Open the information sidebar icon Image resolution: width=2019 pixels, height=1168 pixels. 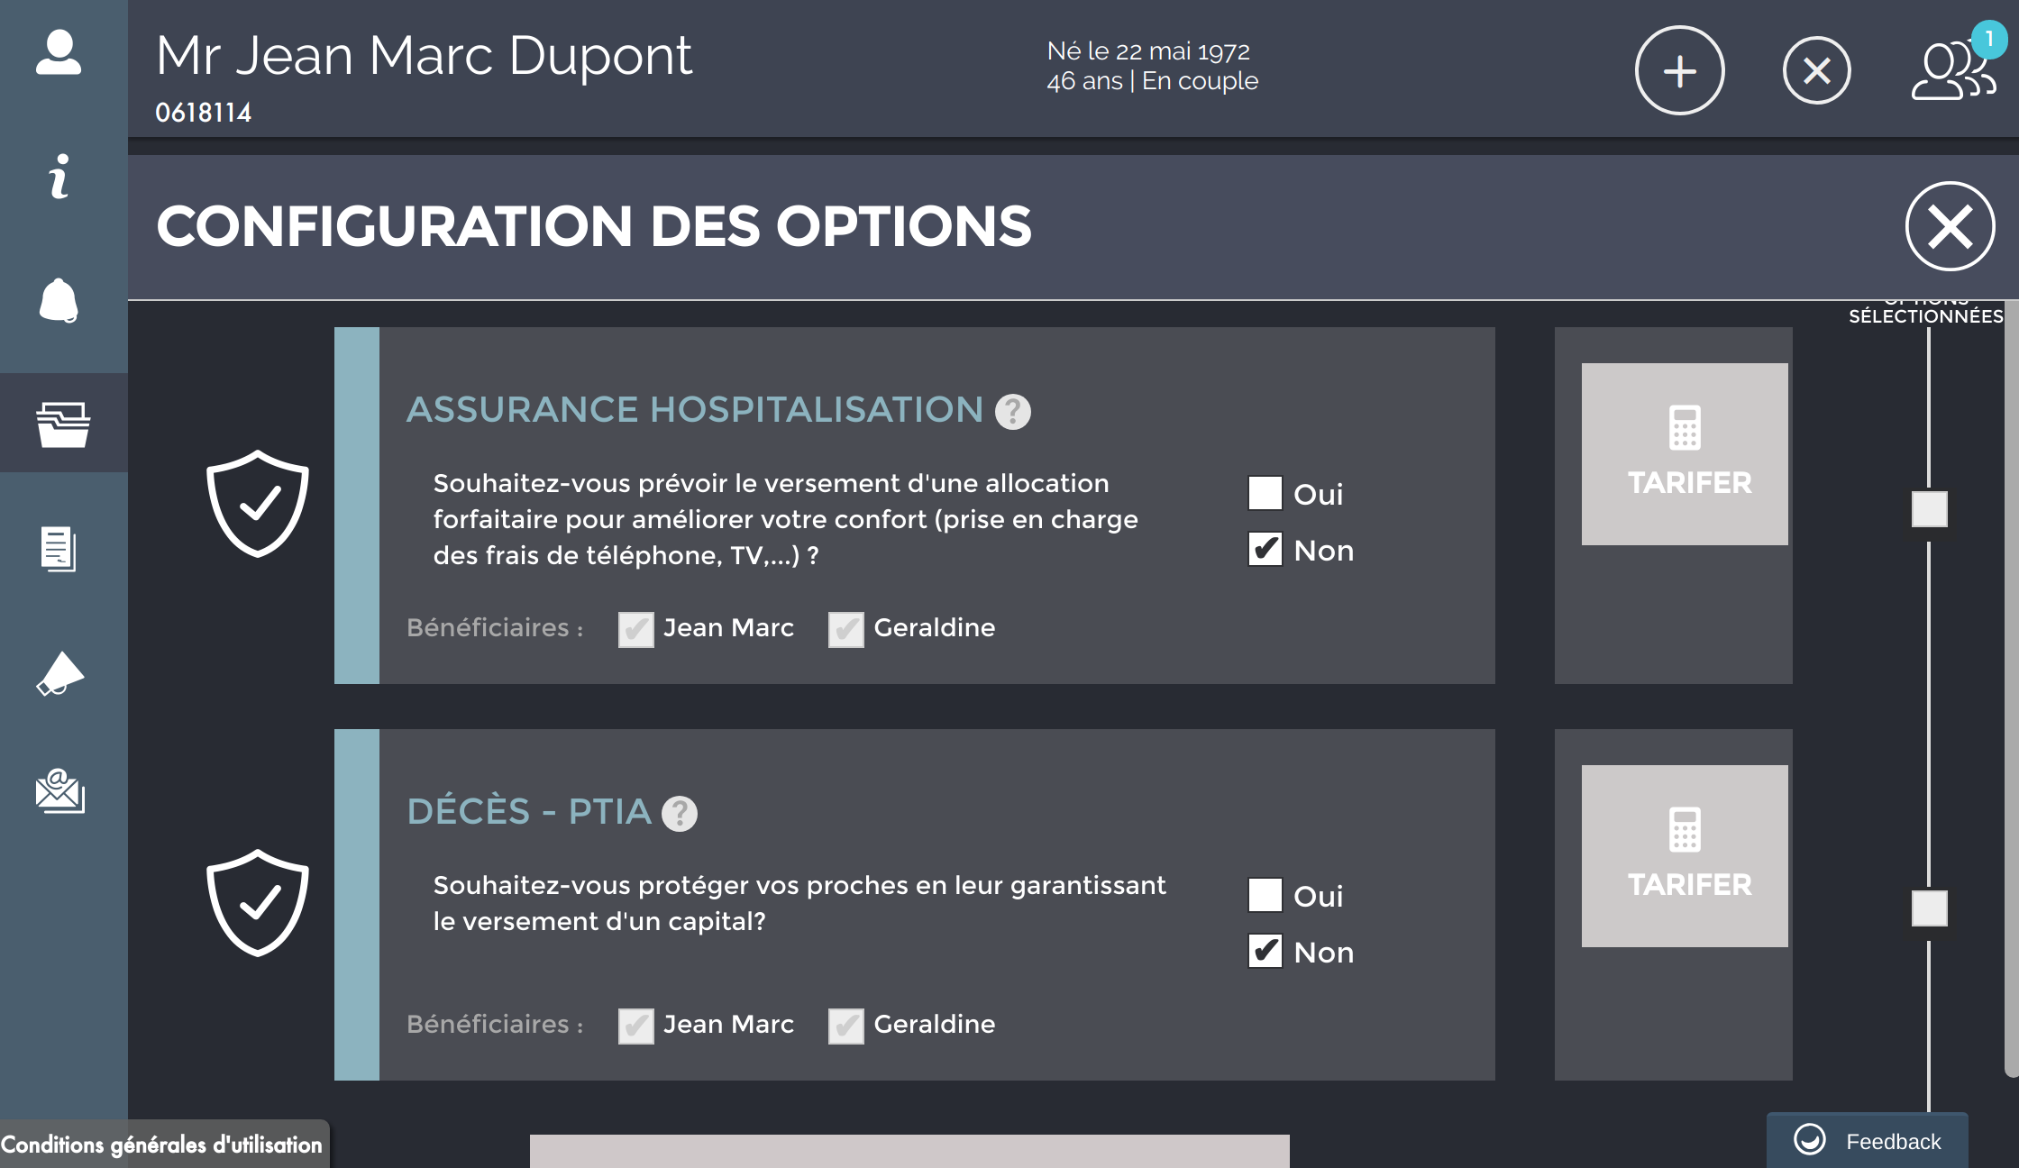(59, 176)
